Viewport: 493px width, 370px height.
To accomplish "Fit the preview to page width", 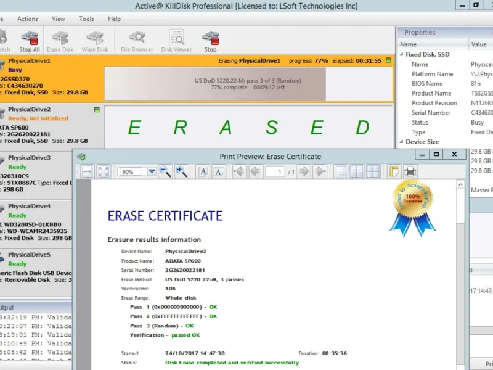I will click(x=88, y=171).
